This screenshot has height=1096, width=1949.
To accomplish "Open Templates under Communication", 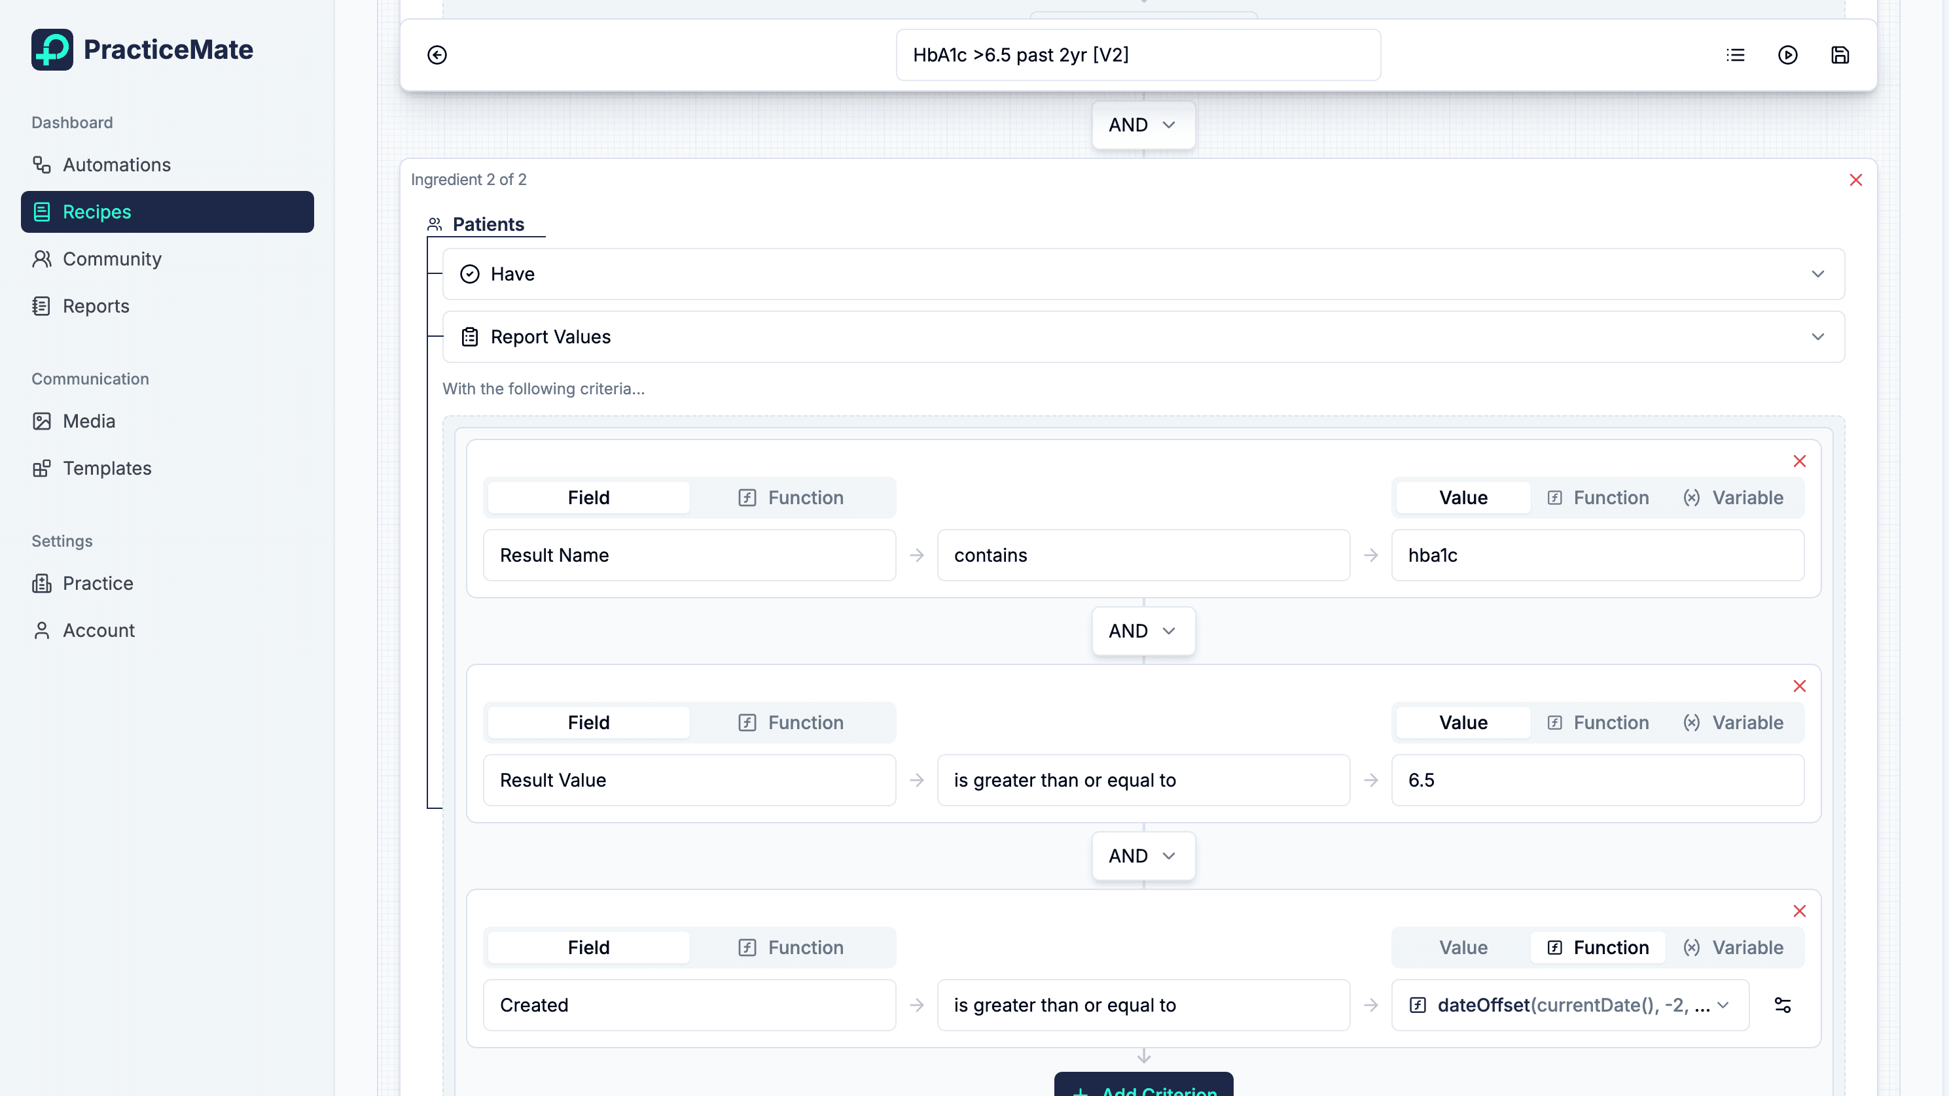I will tap(107, 468).
